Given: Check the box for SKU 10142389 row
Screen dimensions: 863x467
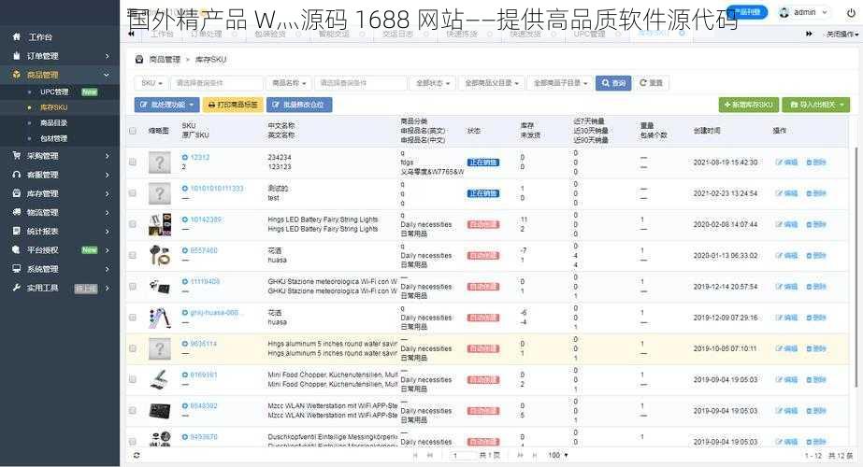Looking at the screenshot, I should 133,224.
